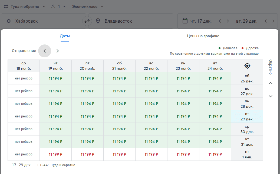280x174 pixels.
Task: Click the Владивосток destination field
Action: (130, 21)
